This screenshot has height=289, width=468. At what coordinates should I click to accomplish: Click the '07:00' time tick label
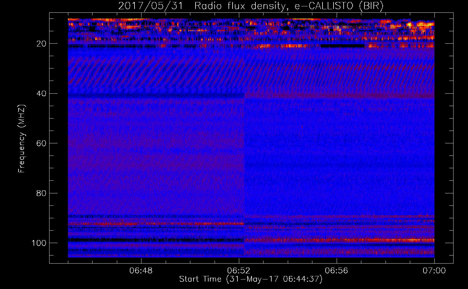(x=434, y=271)
